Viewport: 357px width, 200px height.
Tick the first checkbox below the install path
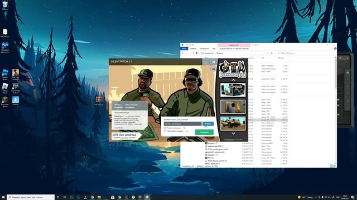(165, 128)
